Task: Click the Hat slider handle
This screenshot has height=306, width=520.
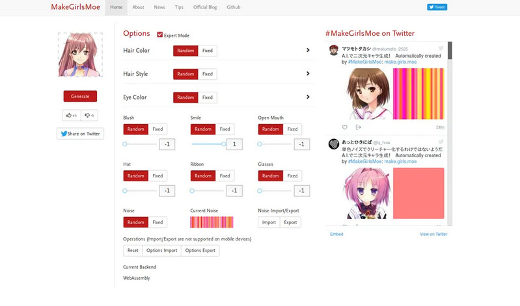Action: point(125,191)
